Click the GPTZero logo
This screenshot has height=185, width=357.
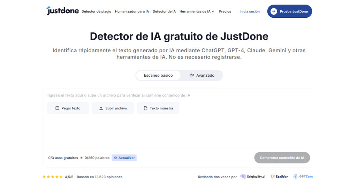[303, 176]
